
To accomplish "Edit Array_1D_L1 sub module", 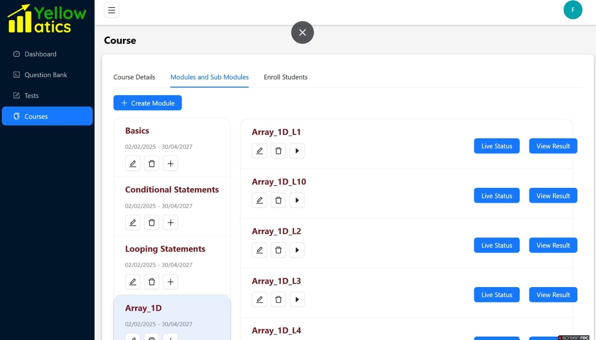I will coord(260,151).
